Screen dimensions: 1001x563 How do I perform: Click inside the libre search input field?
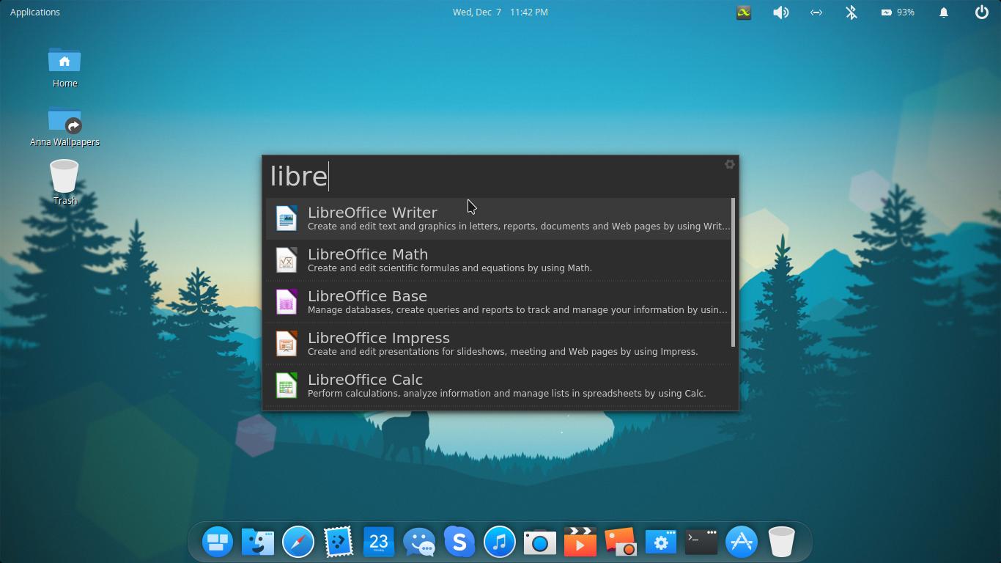point(440,176)
